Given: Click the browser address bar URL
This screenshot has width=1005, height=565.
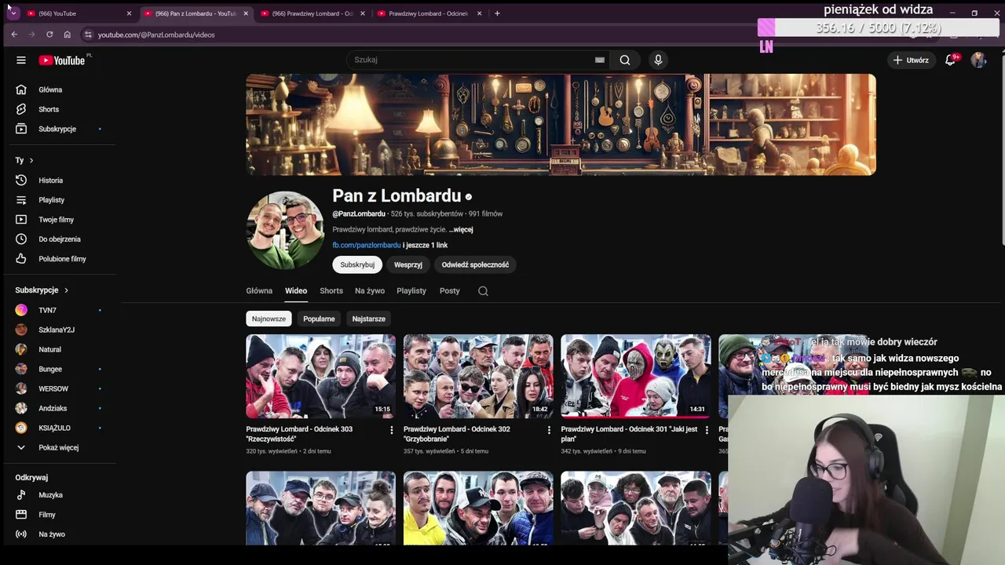Looking at the screenshot, I should click(x=156, y=35).
